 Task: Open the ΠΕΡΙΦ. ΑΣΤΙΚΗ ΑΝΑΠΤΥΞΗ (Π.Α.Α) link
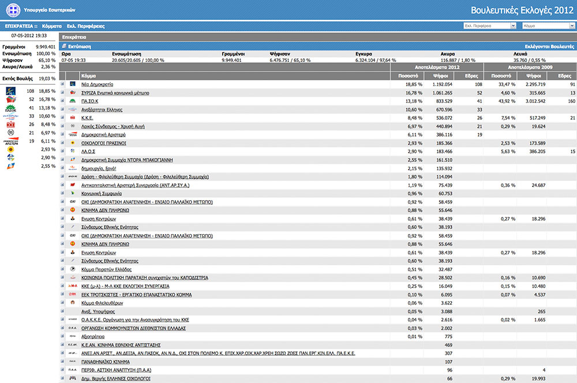[117, 370]
